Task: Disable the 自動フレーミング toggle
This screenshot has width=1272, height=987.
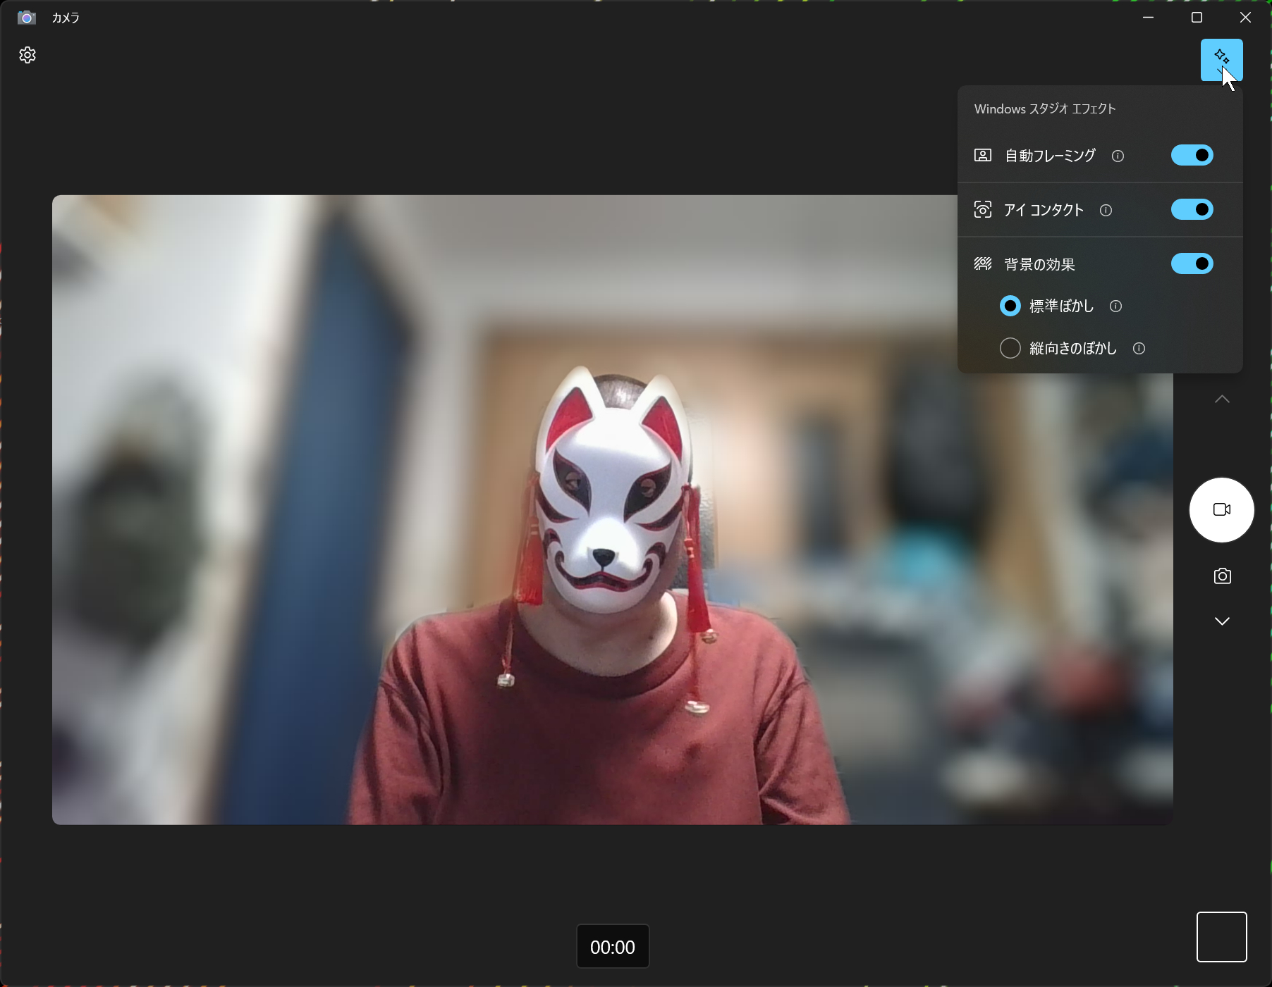Action: click(x=1192, y=155)
